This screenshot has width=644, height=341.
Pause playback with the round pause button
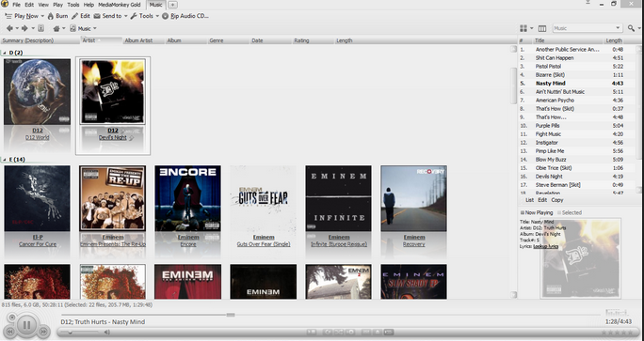pos(26,325)
